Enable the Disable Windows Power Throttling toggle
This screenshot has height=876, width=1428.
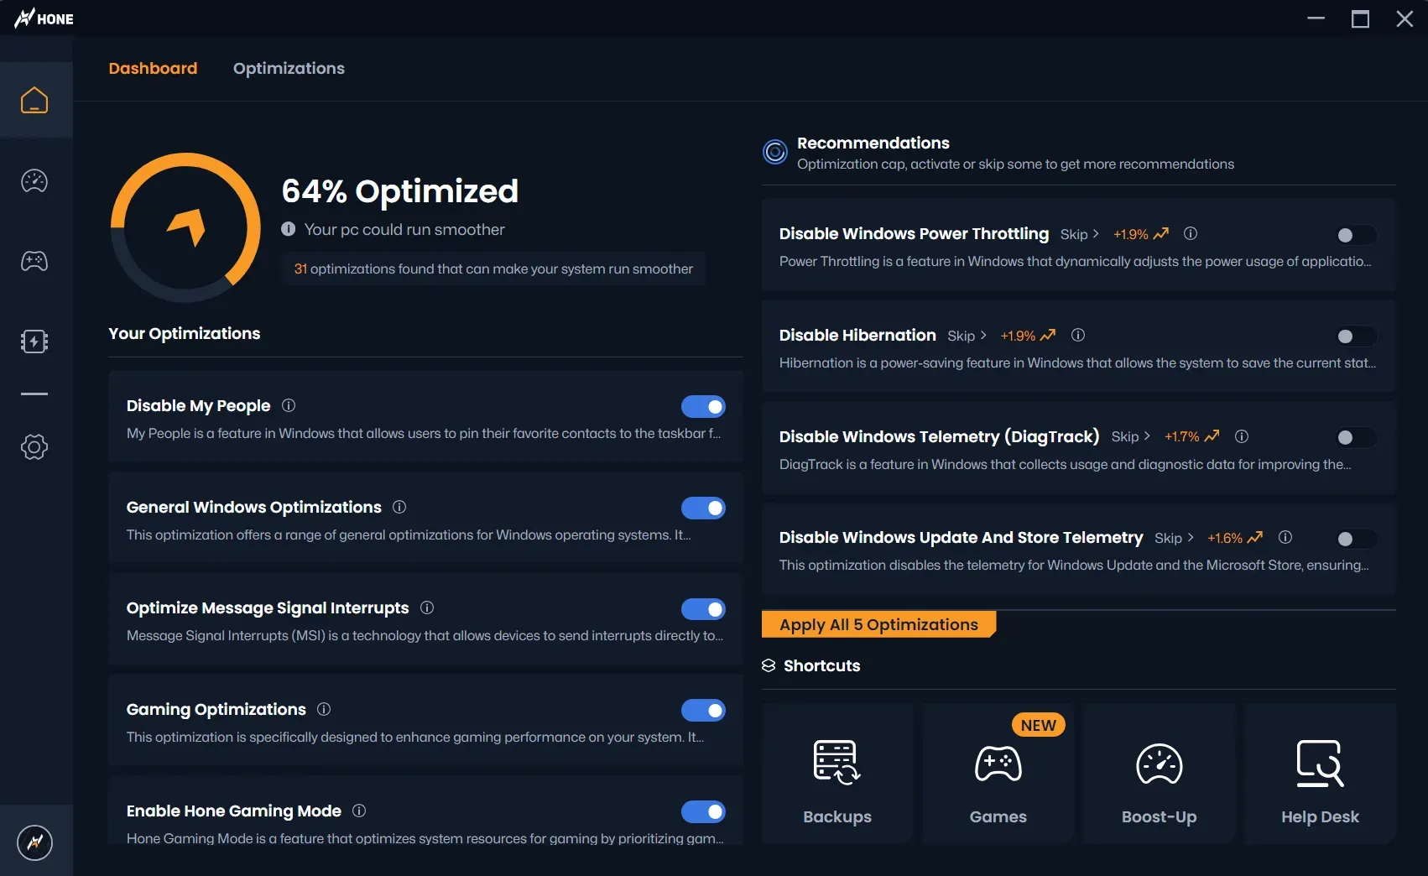pos(1353,235)
